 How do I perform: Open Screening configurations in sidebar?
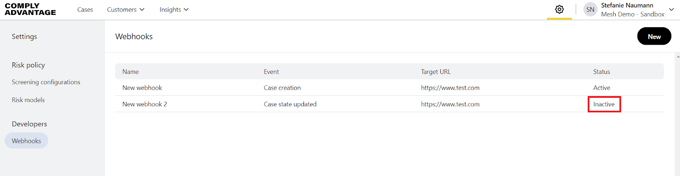[46, 82]
